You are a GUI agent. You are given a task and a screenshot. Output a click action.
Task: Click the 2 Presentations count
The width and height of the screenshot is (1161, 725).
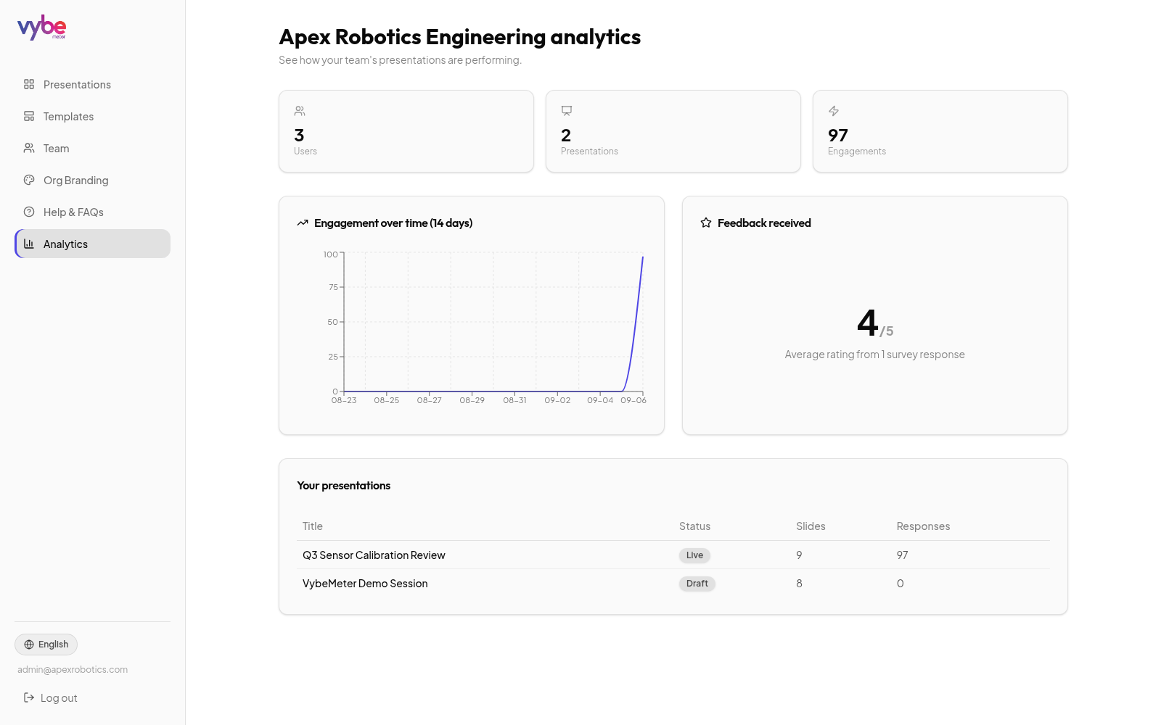click(x=566, y=136)
